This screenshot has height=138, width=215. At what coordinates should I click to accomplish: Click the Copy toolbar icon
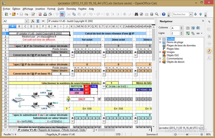coord(74,14)
